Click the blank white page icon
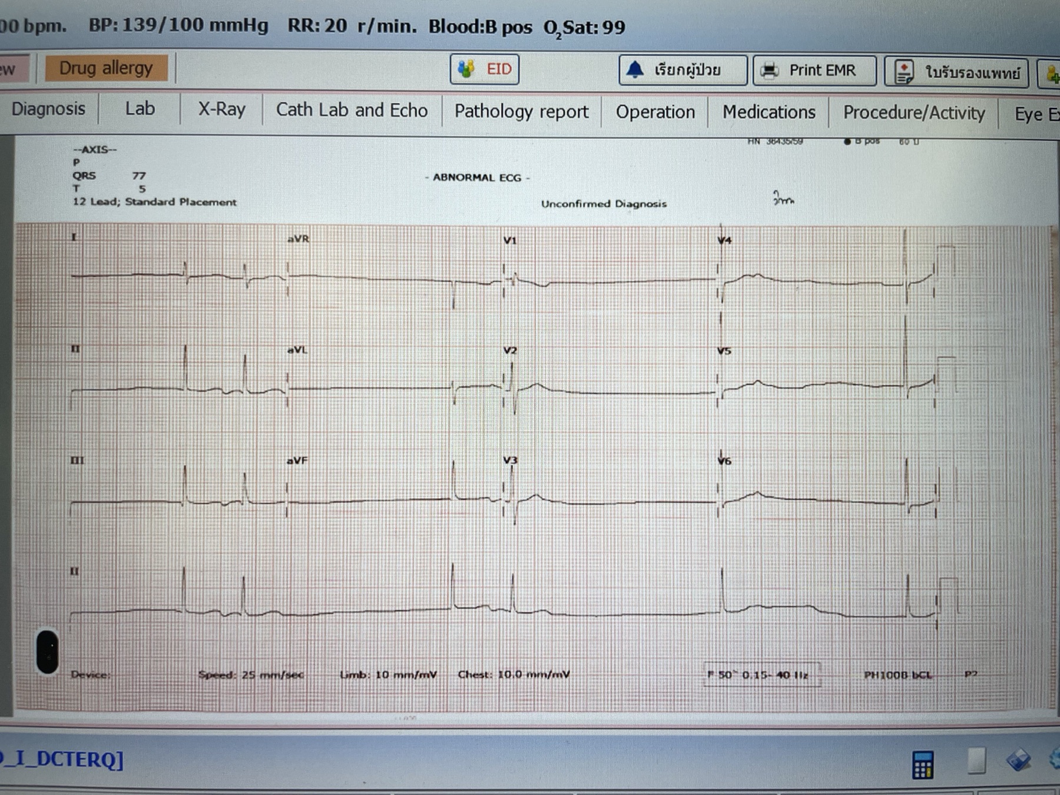Image resolution: width=1060 pixels, height=795 pixels. [x=976, y=760]
